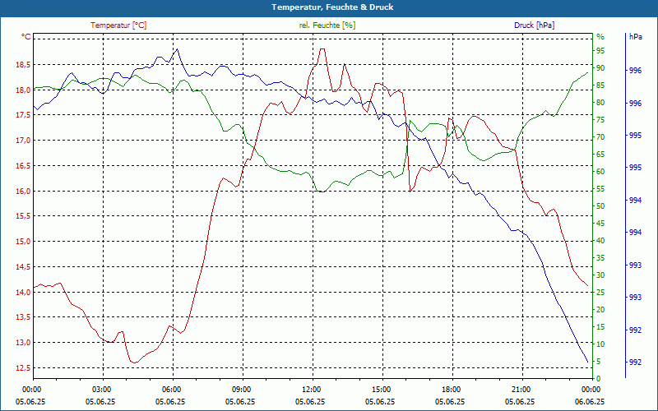The width and height of the screenshot is (658, 411).
Task: Click the 03:00 time axis label
Action: 102,389
